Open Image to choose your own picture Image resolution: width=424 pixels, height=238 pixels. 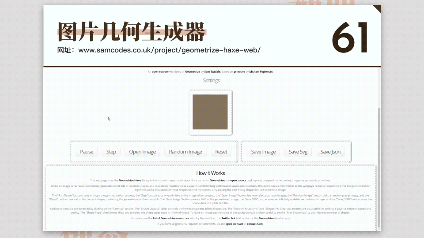pos(143,152)
